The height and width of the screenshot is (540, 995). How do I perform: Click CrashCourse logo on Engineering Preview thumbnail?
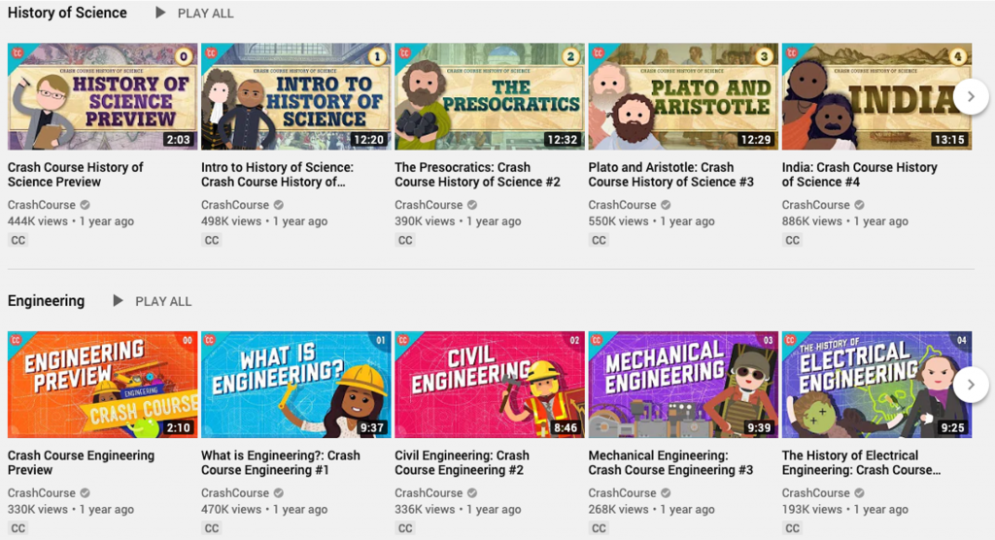click(17, 341)
